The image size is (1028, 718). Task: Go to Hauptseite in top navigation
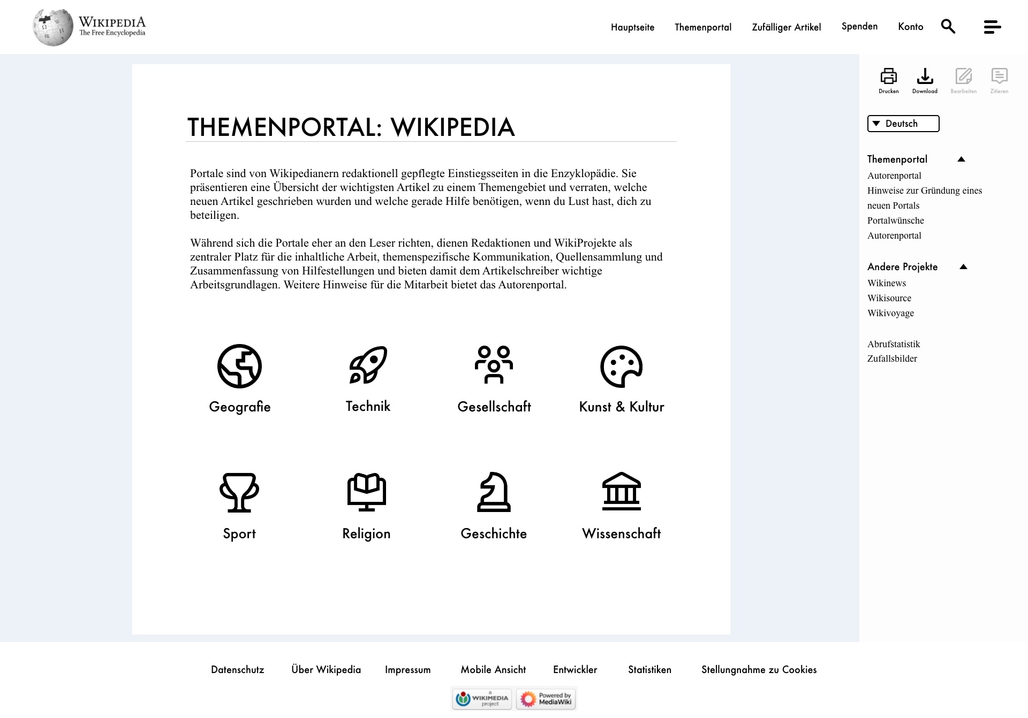click(x=632, y=27)
